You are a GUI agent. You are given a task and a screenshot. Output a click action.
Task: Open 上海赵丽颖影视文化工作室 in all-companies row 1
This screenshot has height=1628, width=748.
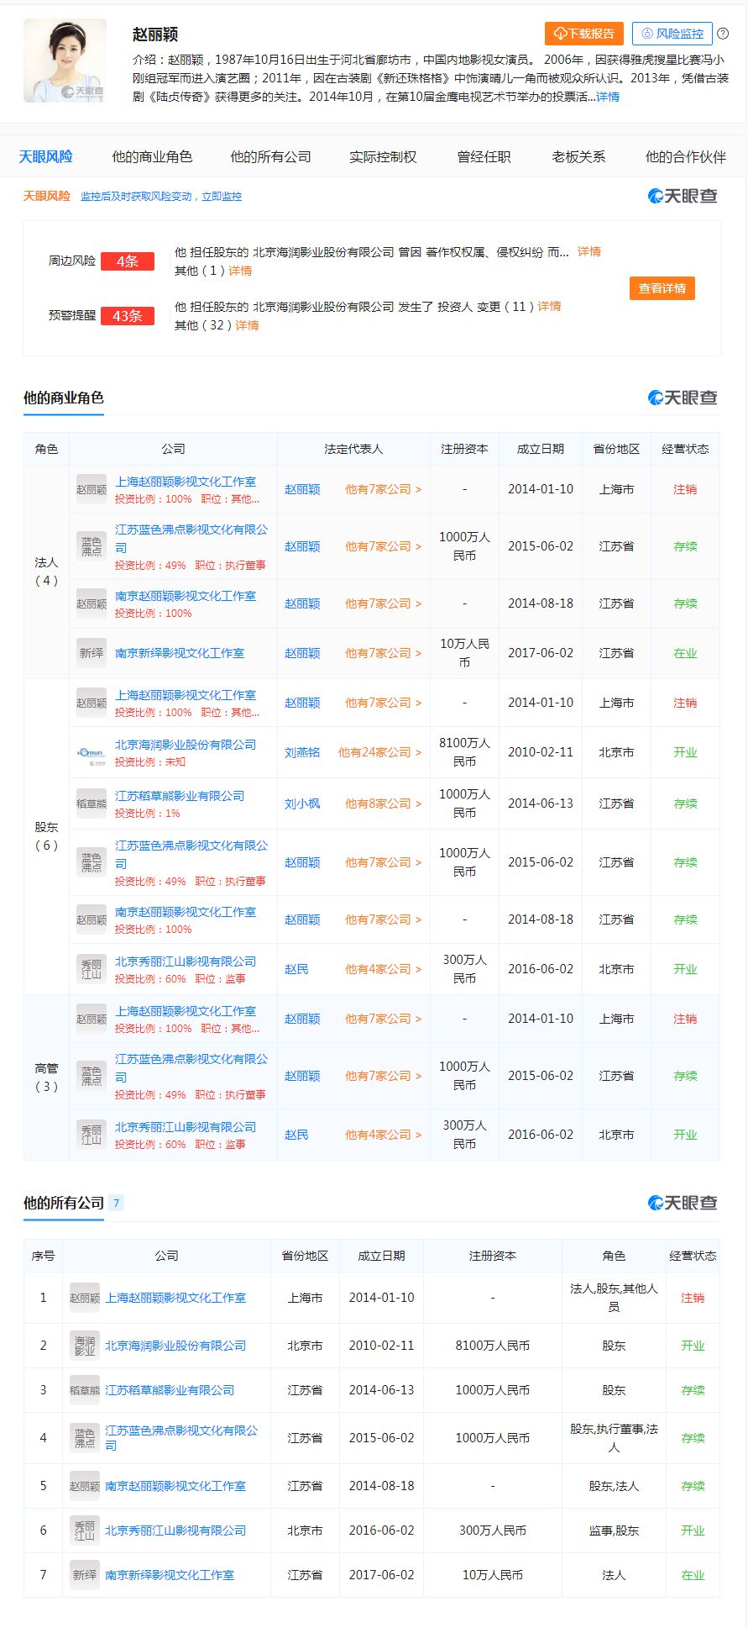tap(175, 1298)
